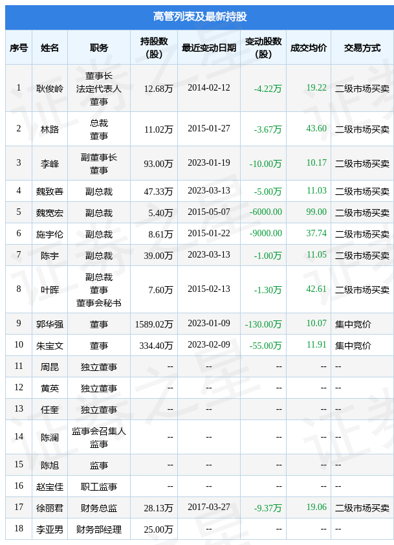This screenshot has height=545, width=394.
Task: Click the table title 高管列表及最新持股
Action: [x=200, y=16]
